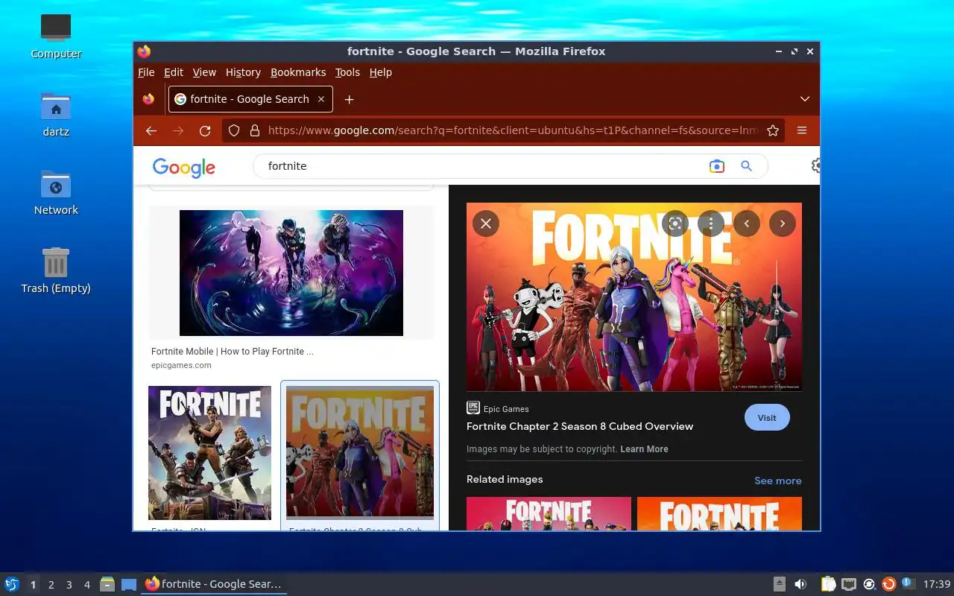The width and height of the screenshot is (954, 596).
Task: Open the Firefox View button in the tab bar
Action: (148, 99)
